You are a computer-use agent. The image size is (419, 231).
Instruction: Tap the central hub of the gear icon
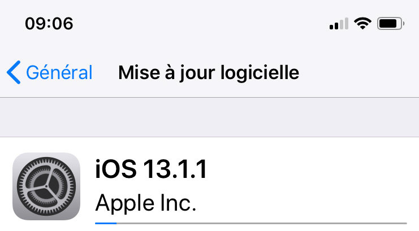pos(46,186)
